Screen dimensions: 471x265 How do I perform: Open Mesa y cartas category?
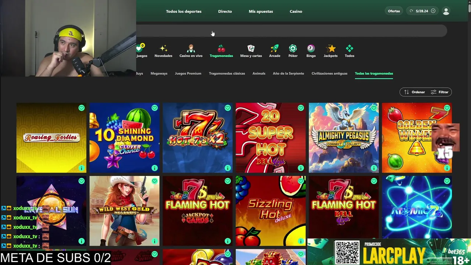(251, 51)
